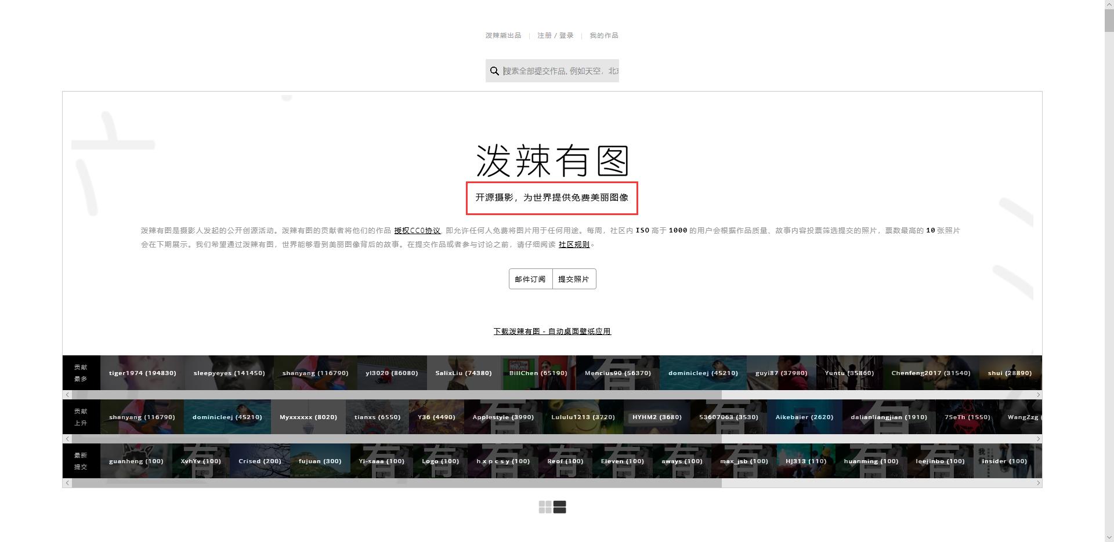Open the 授权CC0协议 link

(x=417, y=230)
